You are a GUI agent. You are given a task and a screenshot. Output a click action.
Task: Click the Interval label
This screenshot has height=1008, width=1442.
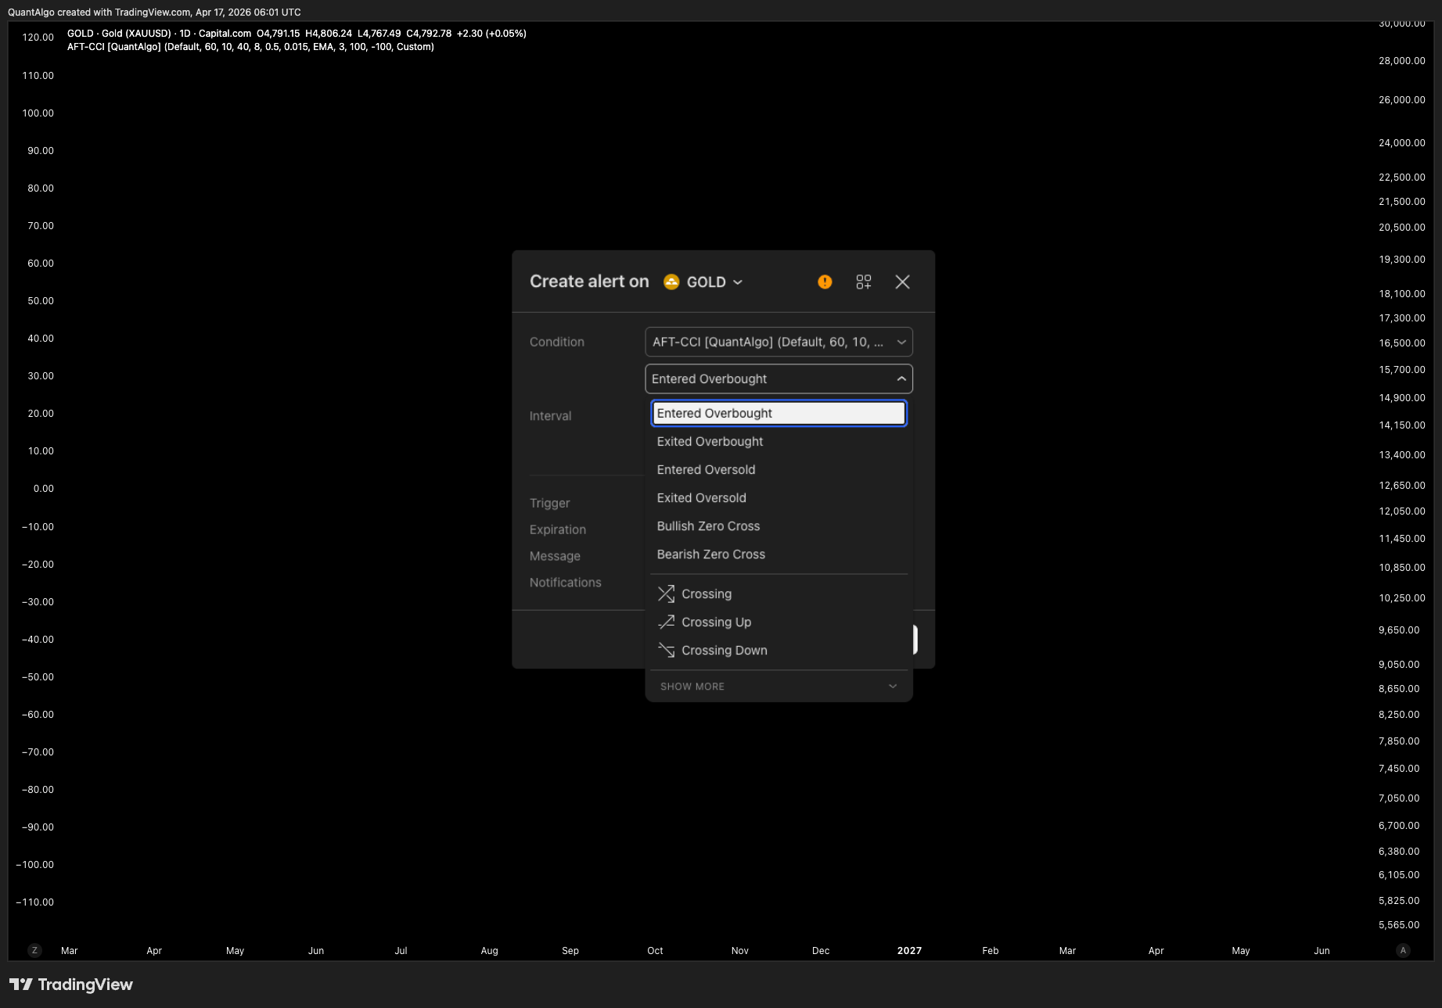coord(550,416)
